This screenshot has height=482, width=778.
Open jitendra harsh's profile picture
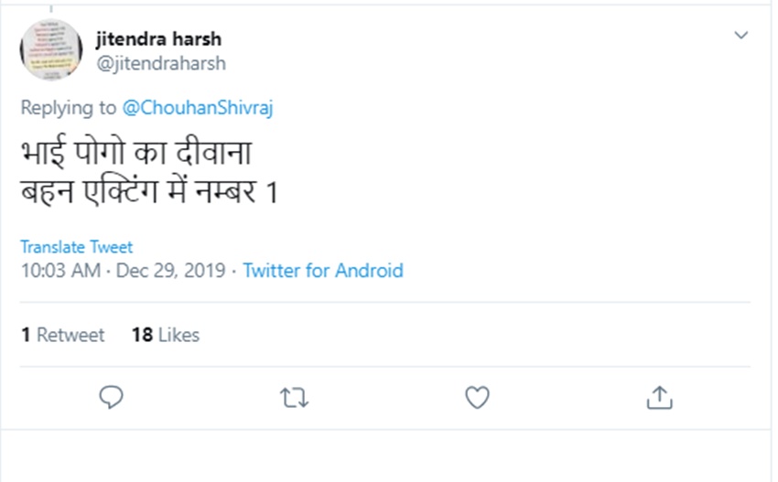coord(51,50)
